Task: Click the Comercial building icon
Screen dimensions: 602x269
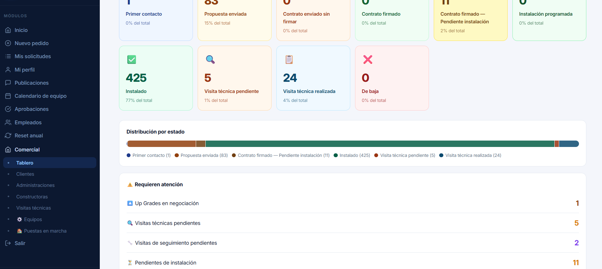Action: pyautogui.click(x=8, y=150)
